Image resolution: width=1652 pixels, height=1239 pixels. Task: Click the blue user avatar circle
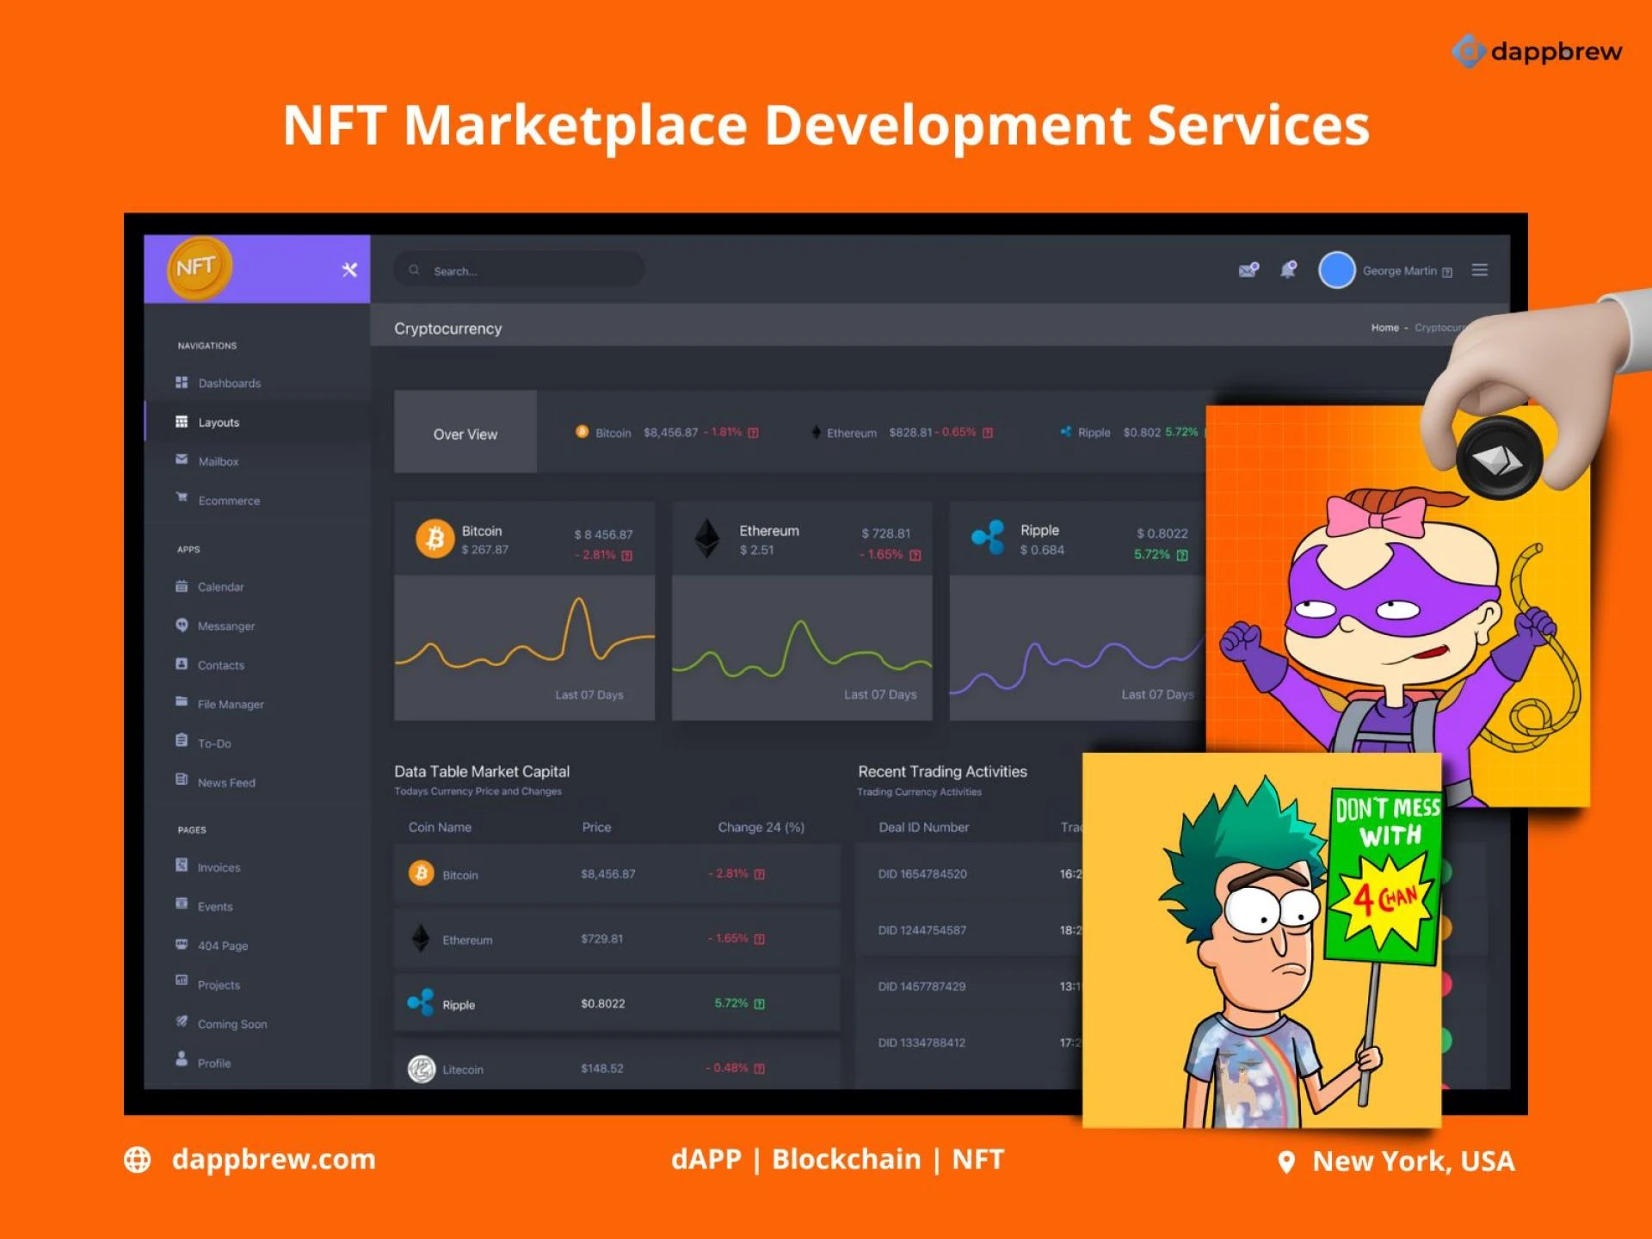1336,270
